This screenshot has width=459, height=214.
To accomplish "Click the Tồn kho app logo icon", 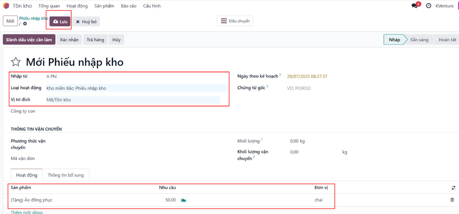I will (6, 6).
